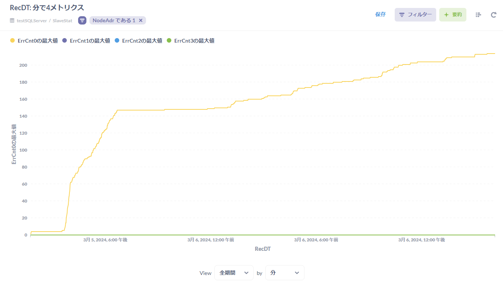Click the green ErrCnt3 legend color dot
The height and width of the screenshot is (281, 503).
point(169,41)
